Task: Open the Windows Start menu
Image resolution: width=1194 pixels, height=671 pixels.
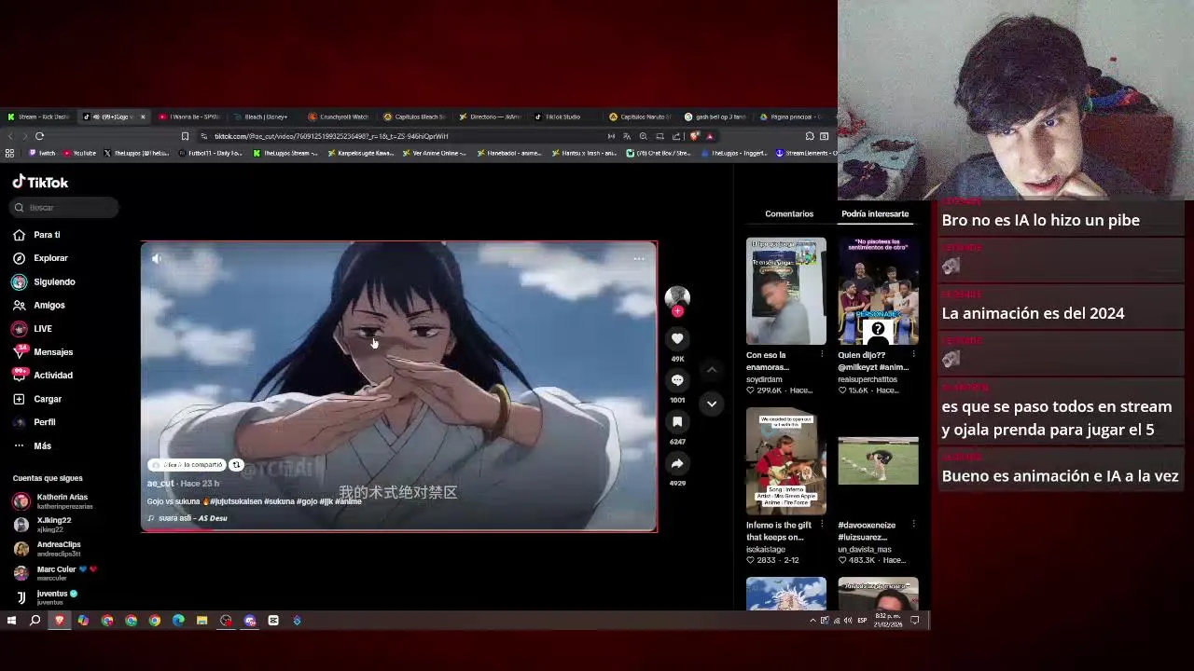Action: (11, 621)
